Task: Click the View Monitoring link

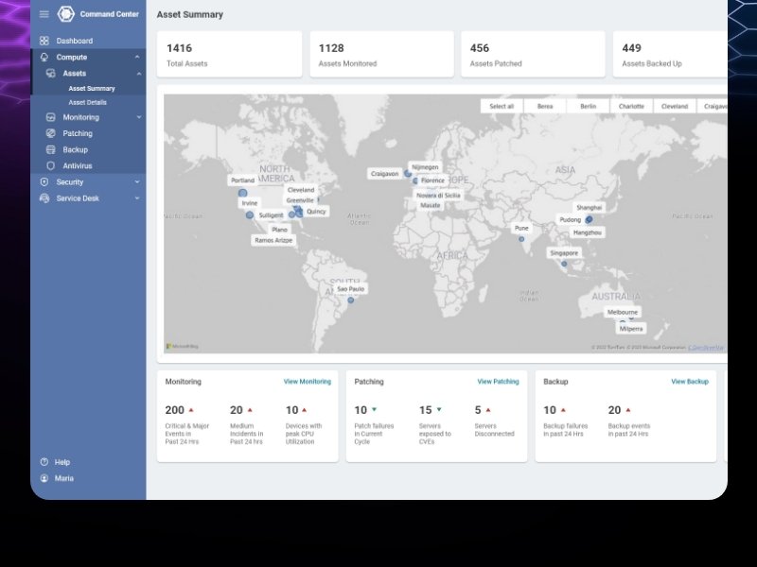Action: pyautogui.click(x=307, y=382)
